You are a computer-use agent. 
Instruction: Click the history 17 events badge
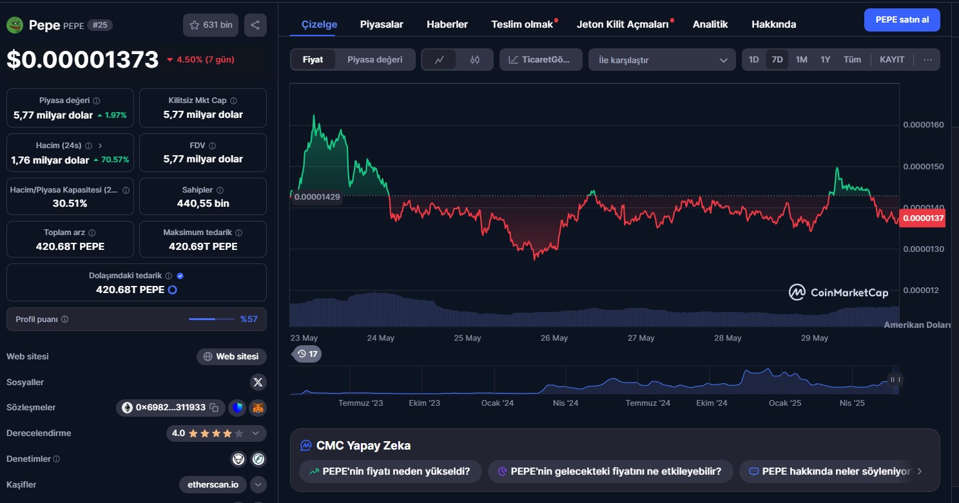307,354
